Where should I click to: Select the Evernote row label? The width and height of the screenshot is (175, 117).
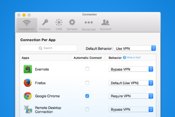[42, 69]
